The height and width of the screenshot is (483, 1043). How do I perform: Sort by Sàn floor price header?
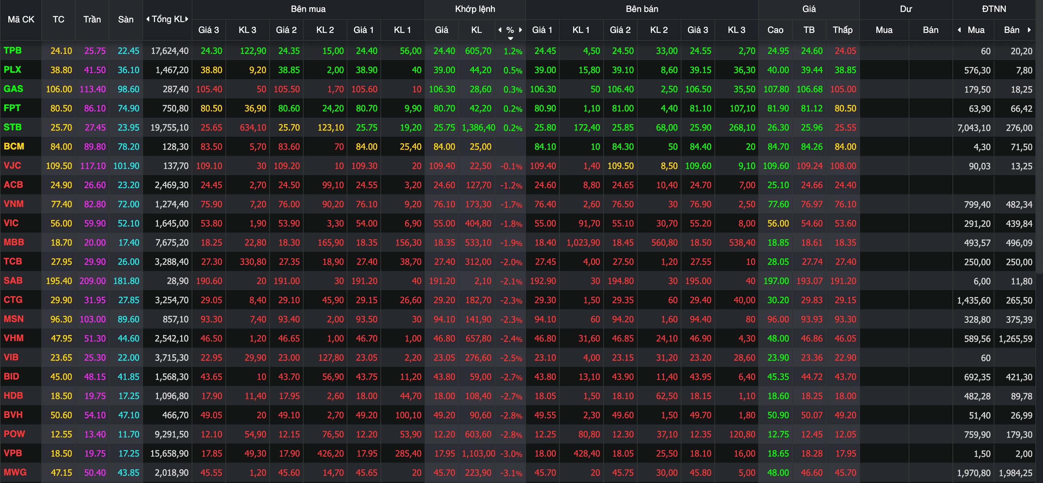point(125,19)
